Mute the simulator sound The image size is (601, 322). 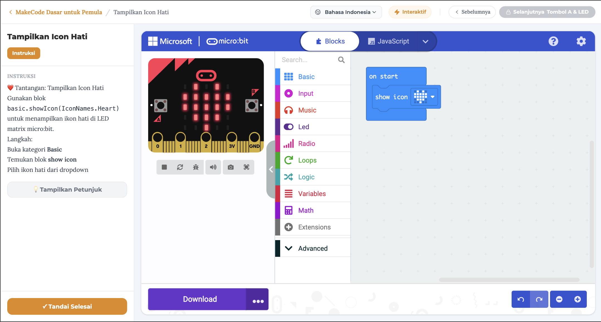pyautogui.click(x=213, y=167)
